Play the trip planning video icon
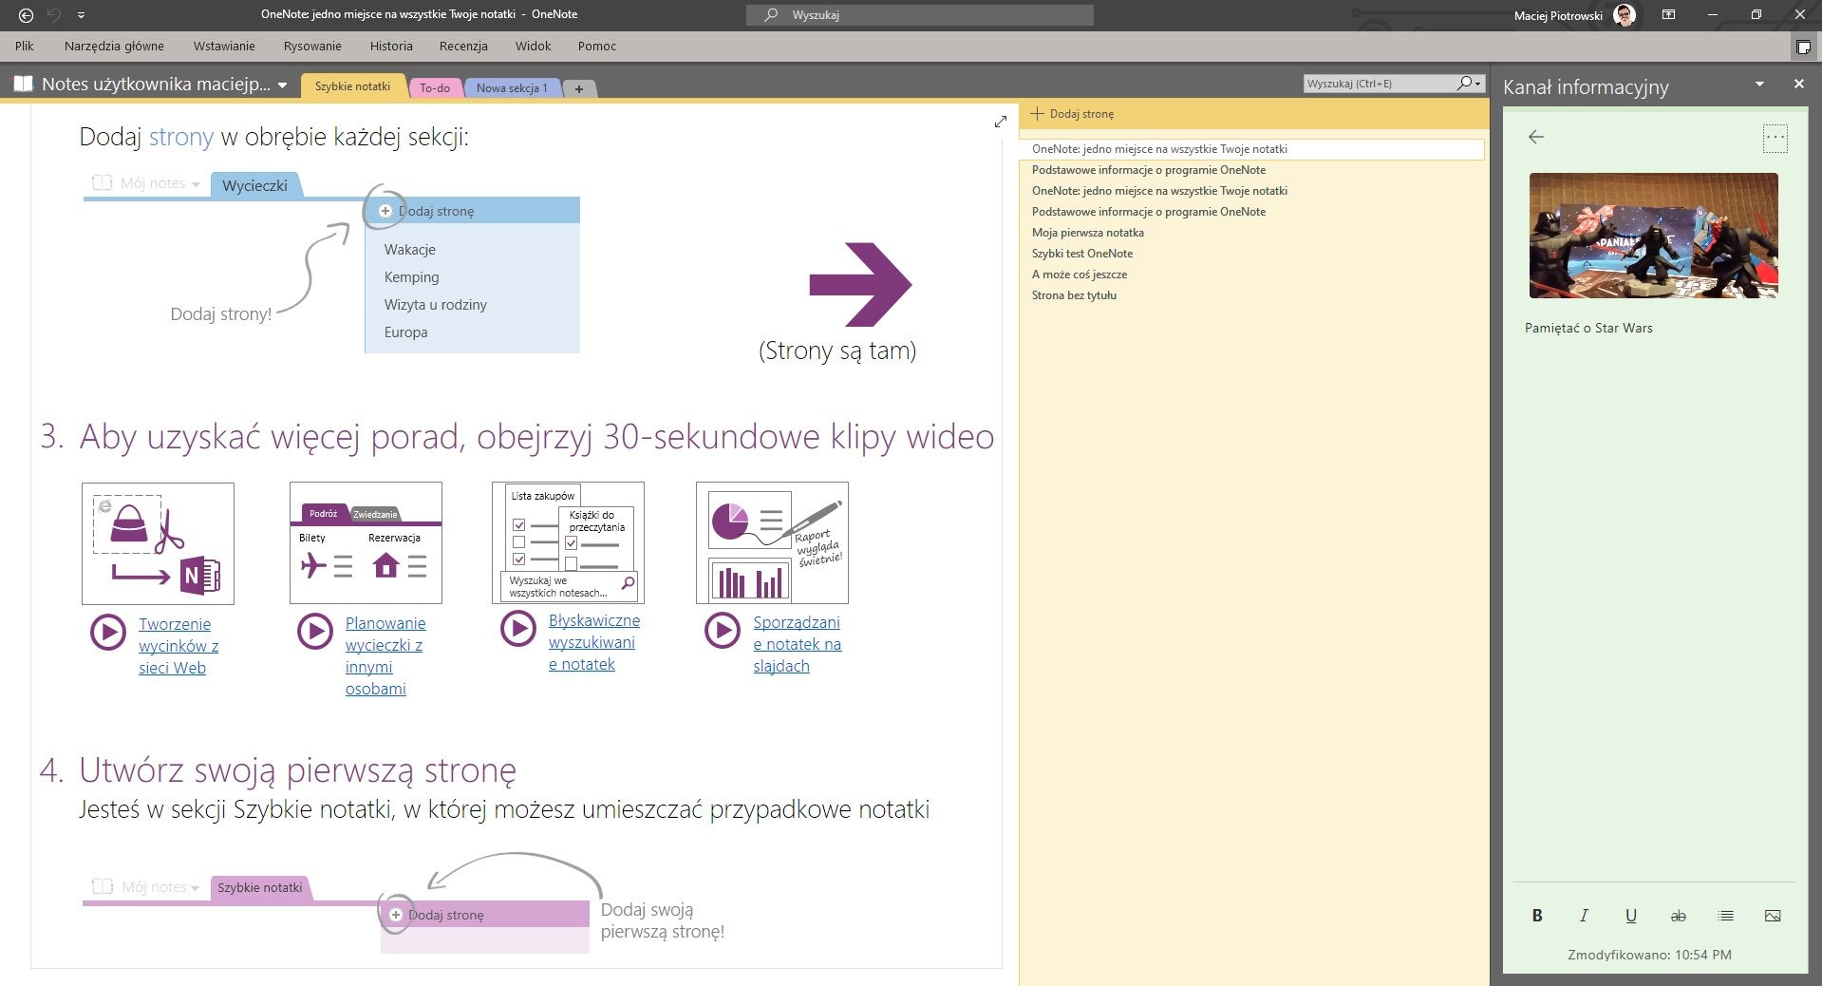Screen dimensions: 1822x986 [x=315, y=631]
